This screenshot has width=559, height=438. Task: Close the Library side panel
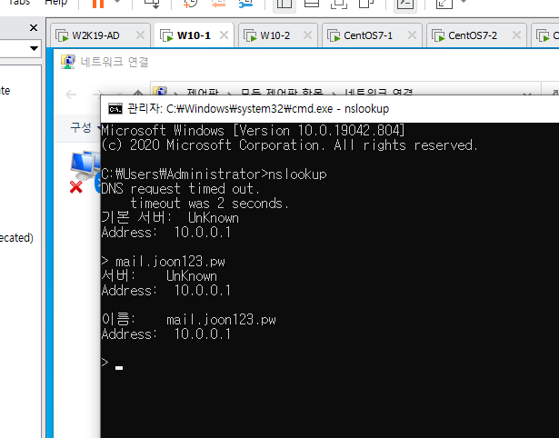(x=34, y=28)
